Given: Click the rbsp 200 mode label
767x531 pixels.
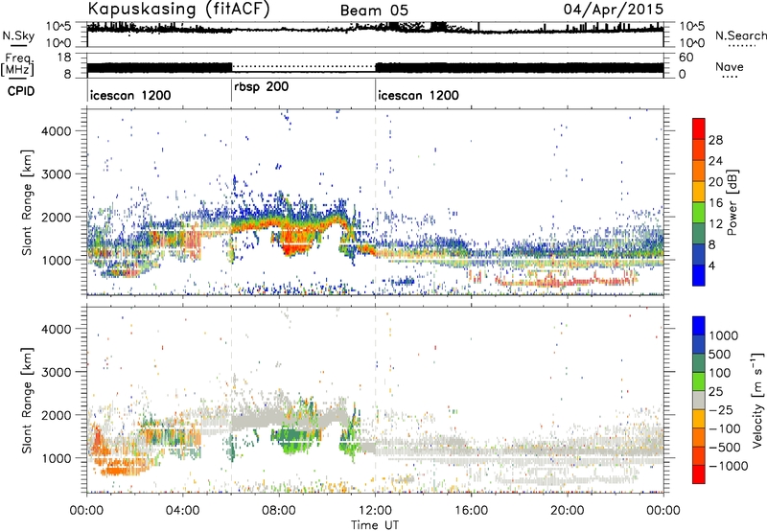Looking at the screenshot, I should tap(261, 87).
